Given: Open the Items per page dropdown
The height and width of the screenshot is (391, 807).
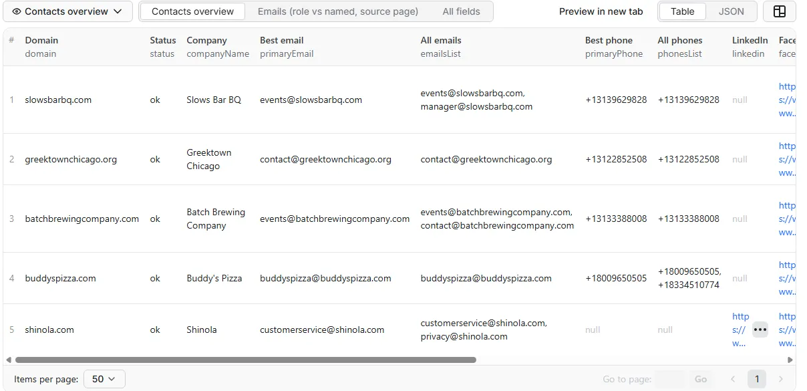Looking at the screenshot, I should coord(104,379).
